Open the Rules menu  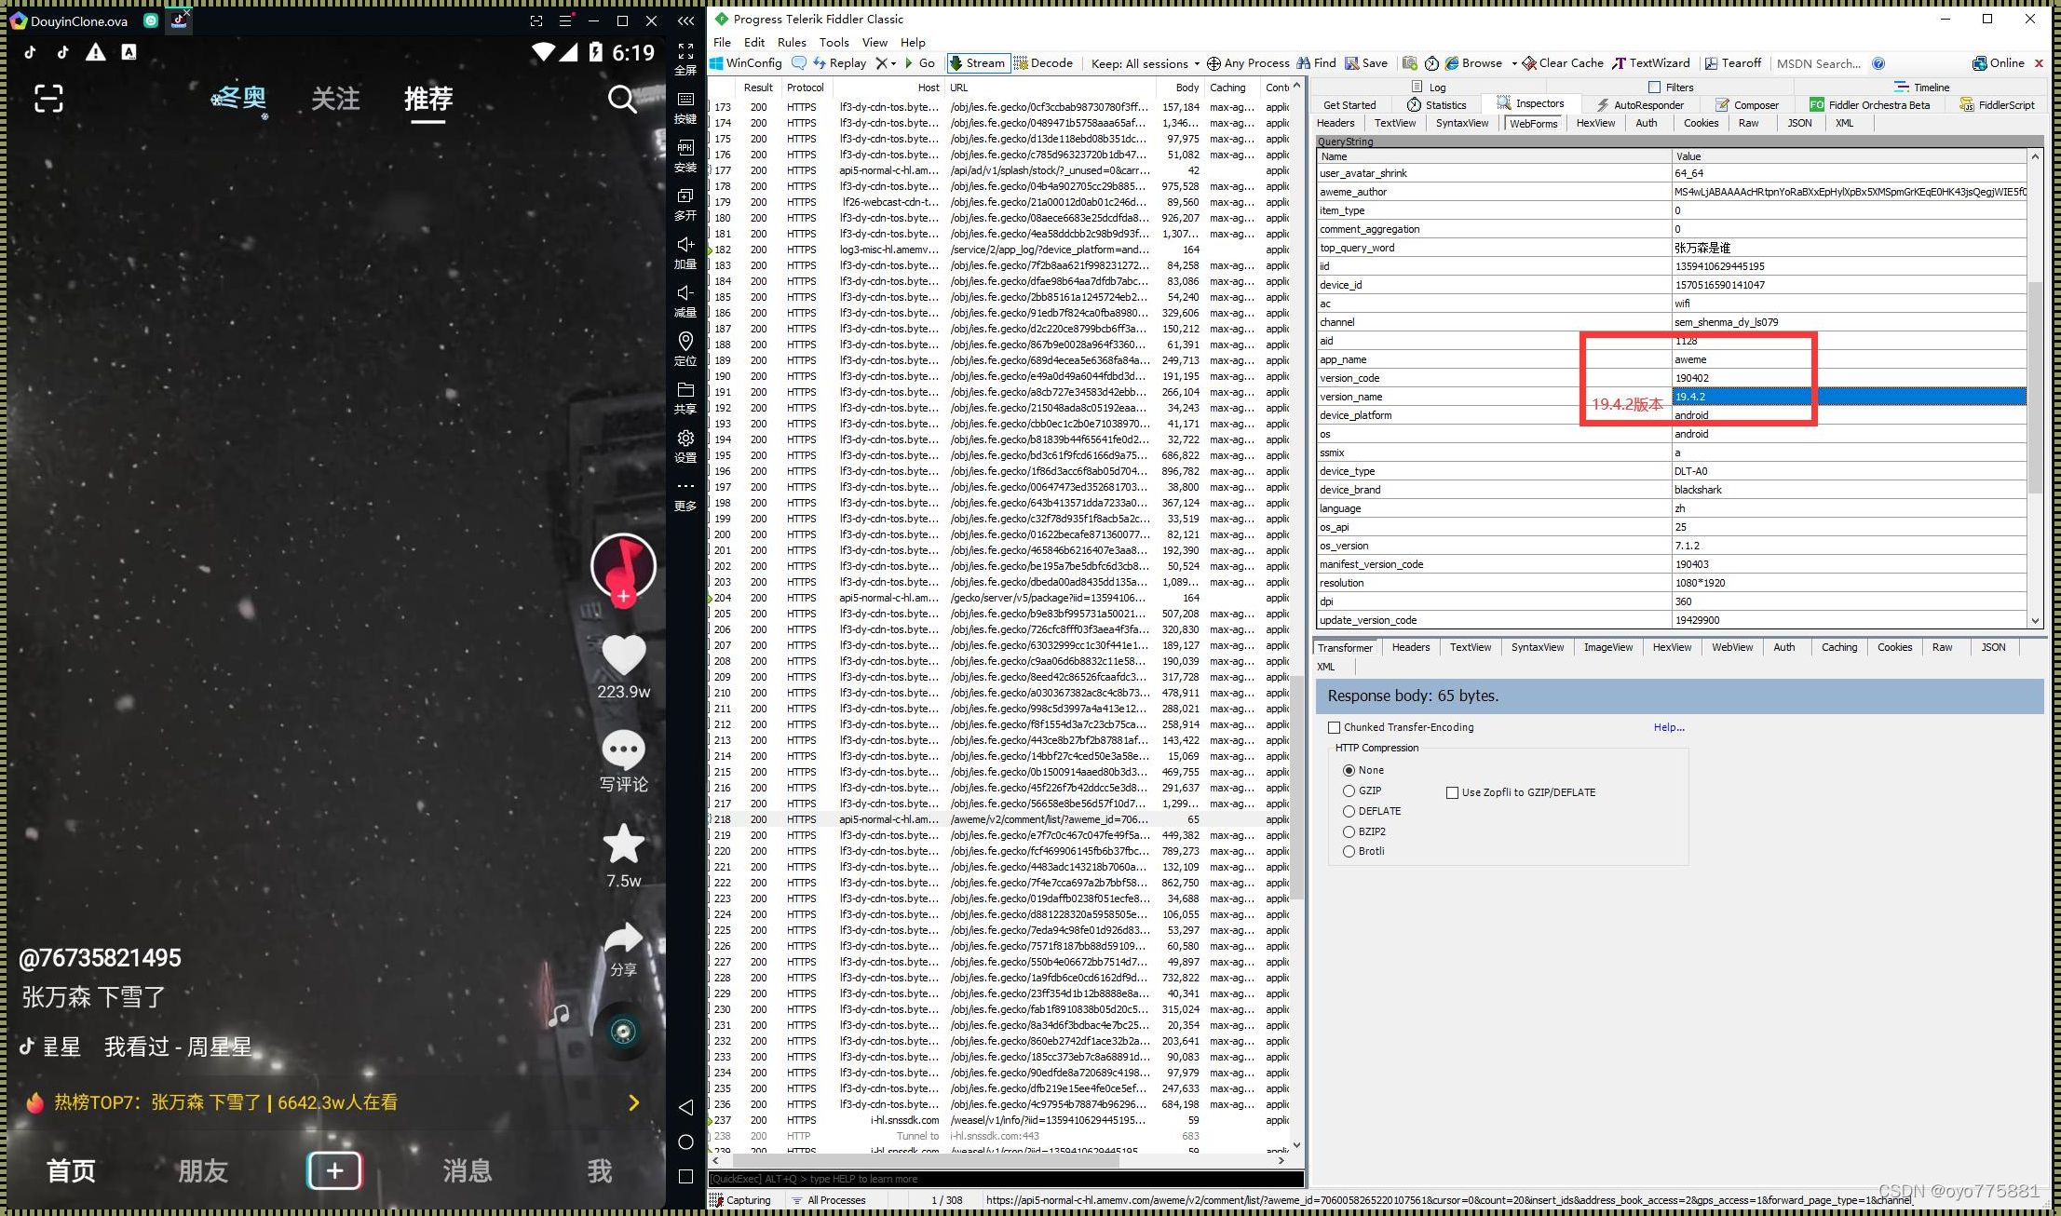792,42
